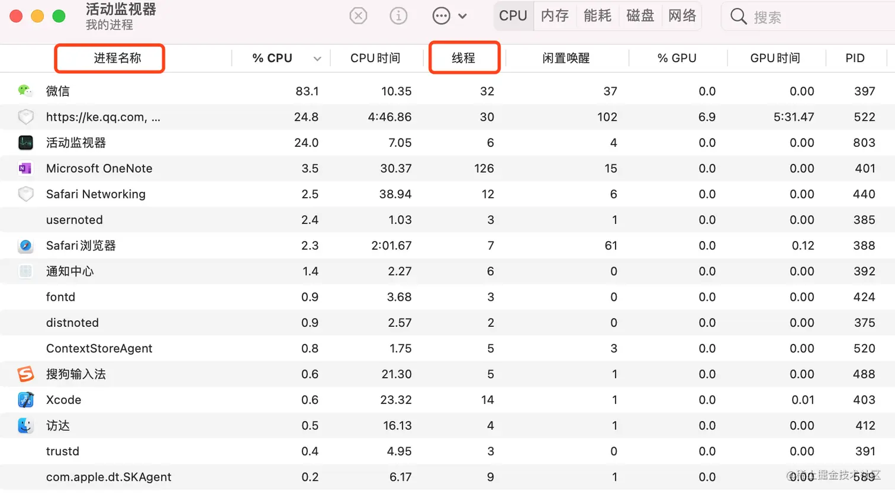Click the 83.1 CPU value for 微信

click(307, 91)
